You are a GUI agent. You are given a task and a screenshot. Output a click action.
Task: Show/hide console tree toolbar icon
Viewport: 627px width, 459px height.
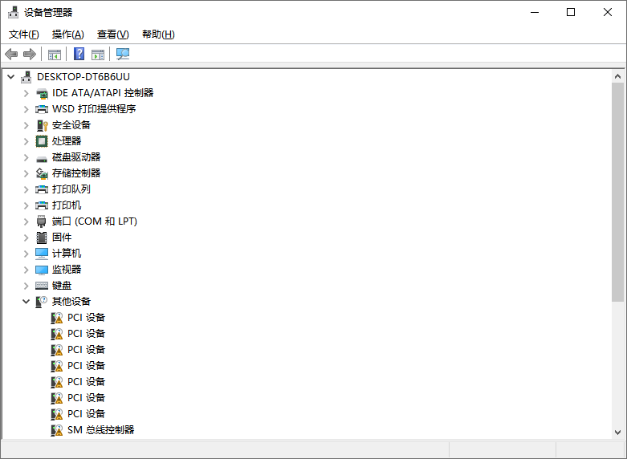(55, 54)
